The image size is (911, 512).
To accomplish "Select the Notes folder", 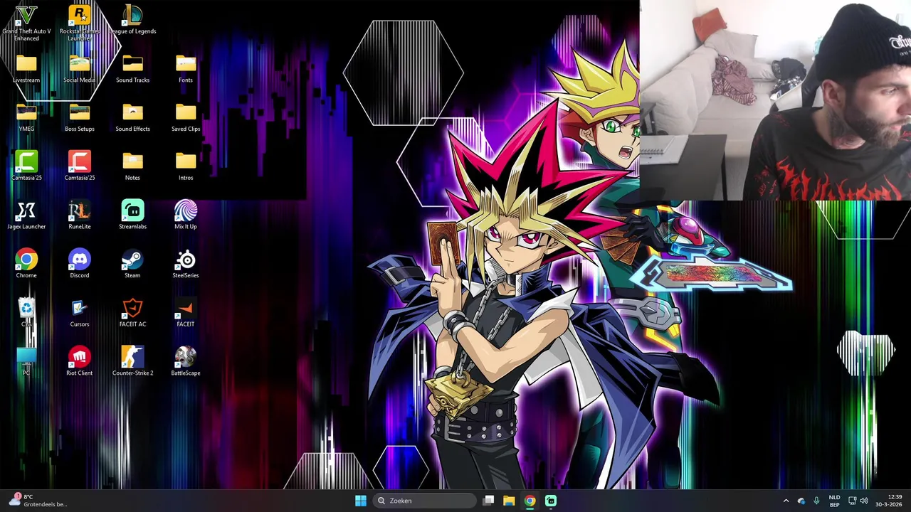I will point(132,166).
